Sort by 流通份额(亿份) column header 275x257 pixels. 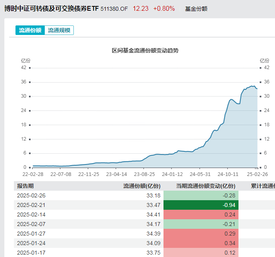(142, 186)
